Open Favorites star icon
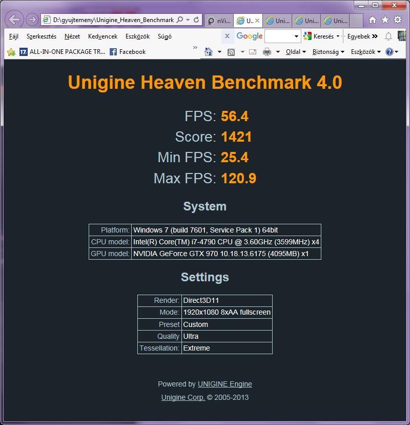This screenshot has height=425, width=410. (385, 20)
